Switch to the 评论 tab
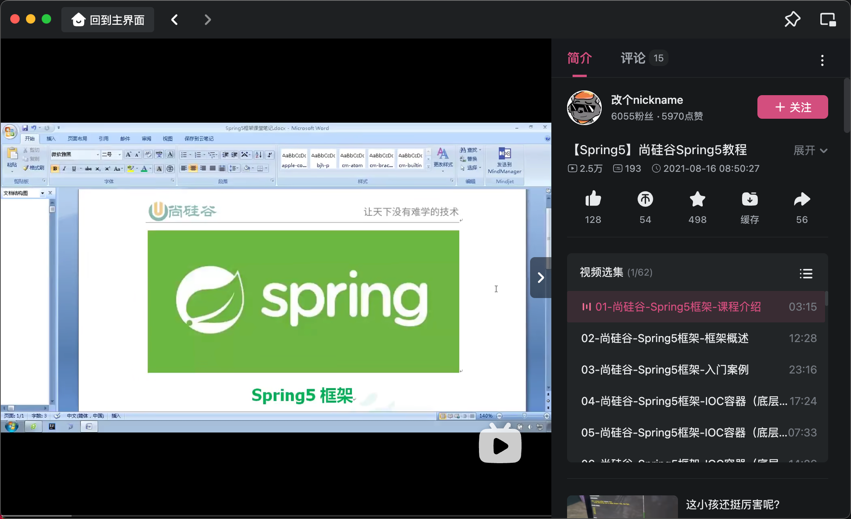The height and width of the screenshot is (519, 851). (633, 58)
